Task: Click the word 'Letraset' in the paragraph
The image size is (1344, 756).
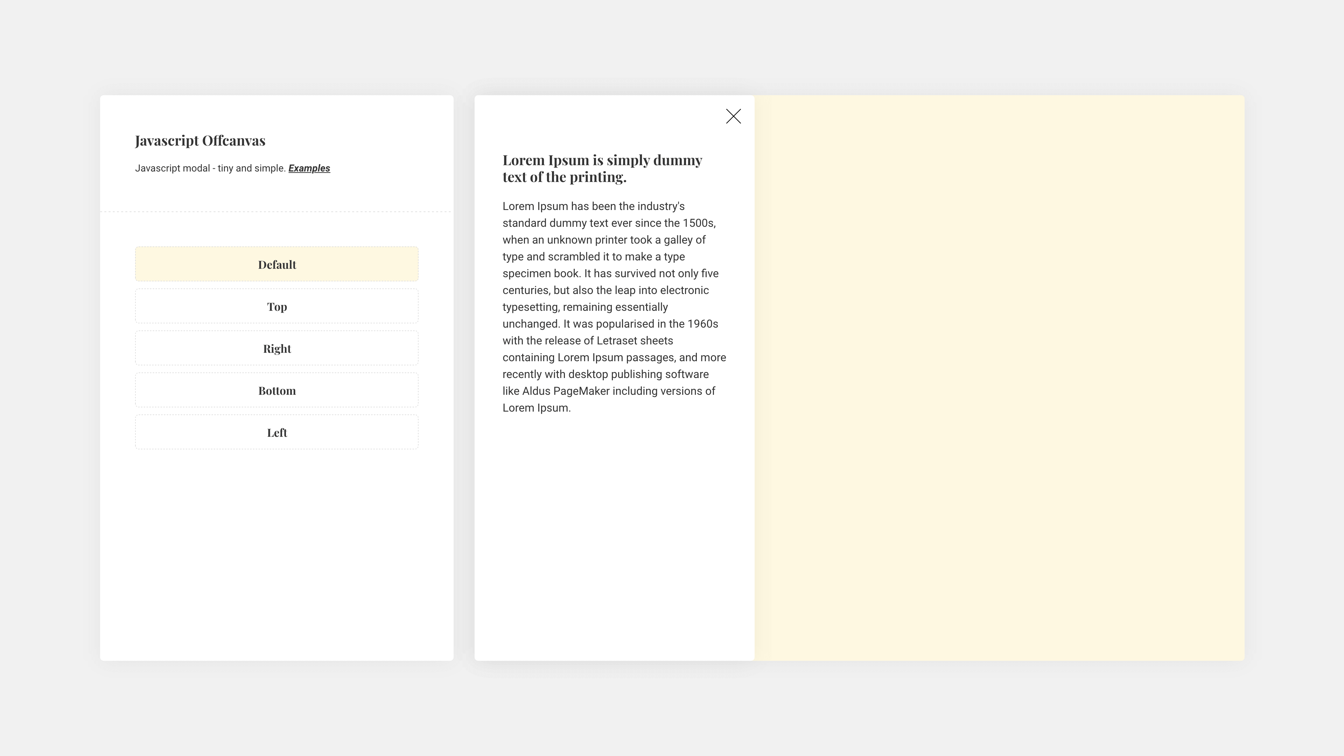Action: pyautogui.click(x=618, y=341)
